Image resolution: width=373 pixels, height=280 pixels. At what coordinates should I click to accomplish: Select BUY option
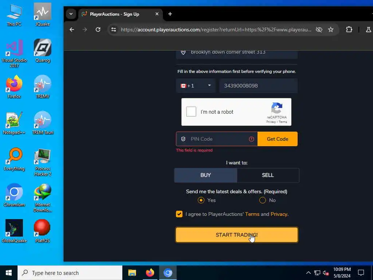pyautogui.click(x=206, y=175)
